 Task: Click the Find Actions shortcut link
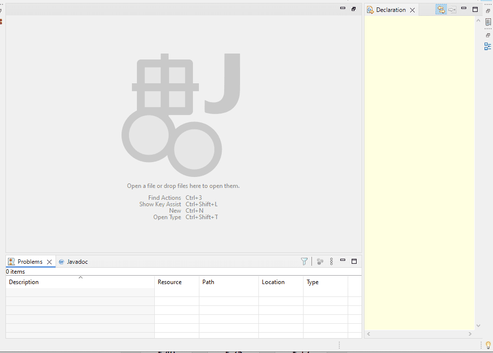click(165, 198)
